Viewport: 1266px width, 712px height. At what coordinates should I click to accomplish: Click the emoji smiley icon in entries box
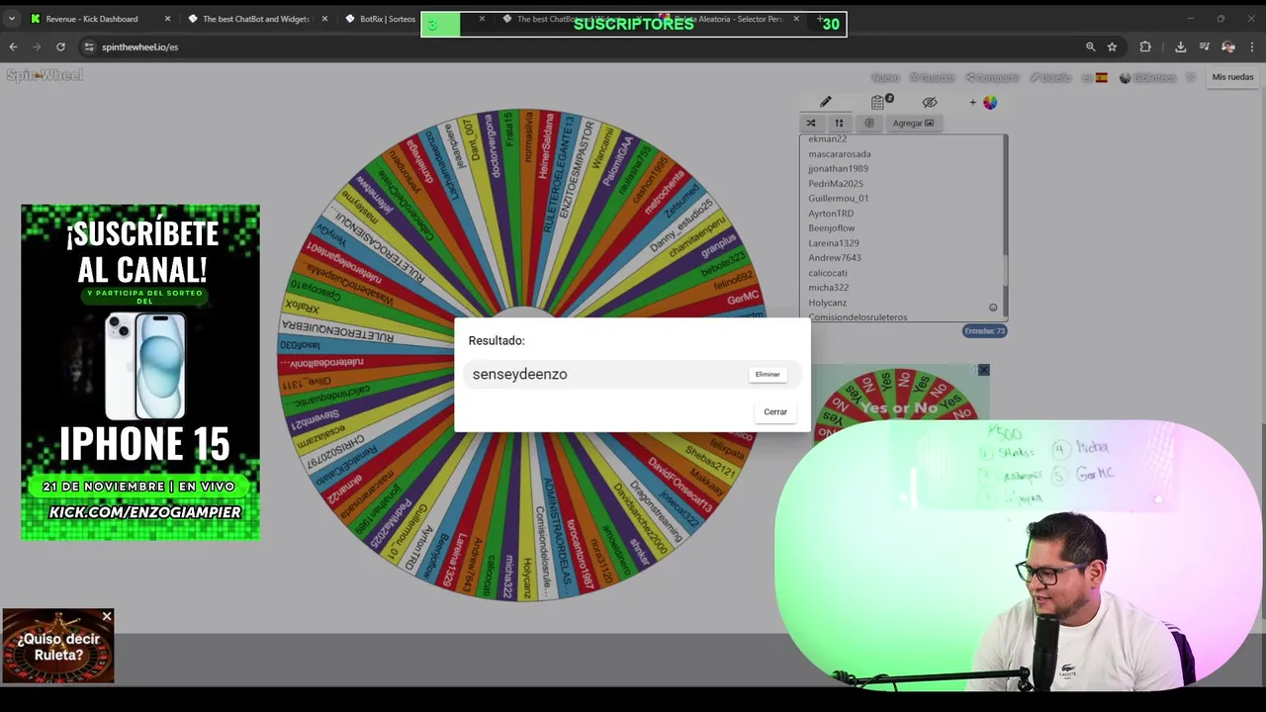pos(993,308)
